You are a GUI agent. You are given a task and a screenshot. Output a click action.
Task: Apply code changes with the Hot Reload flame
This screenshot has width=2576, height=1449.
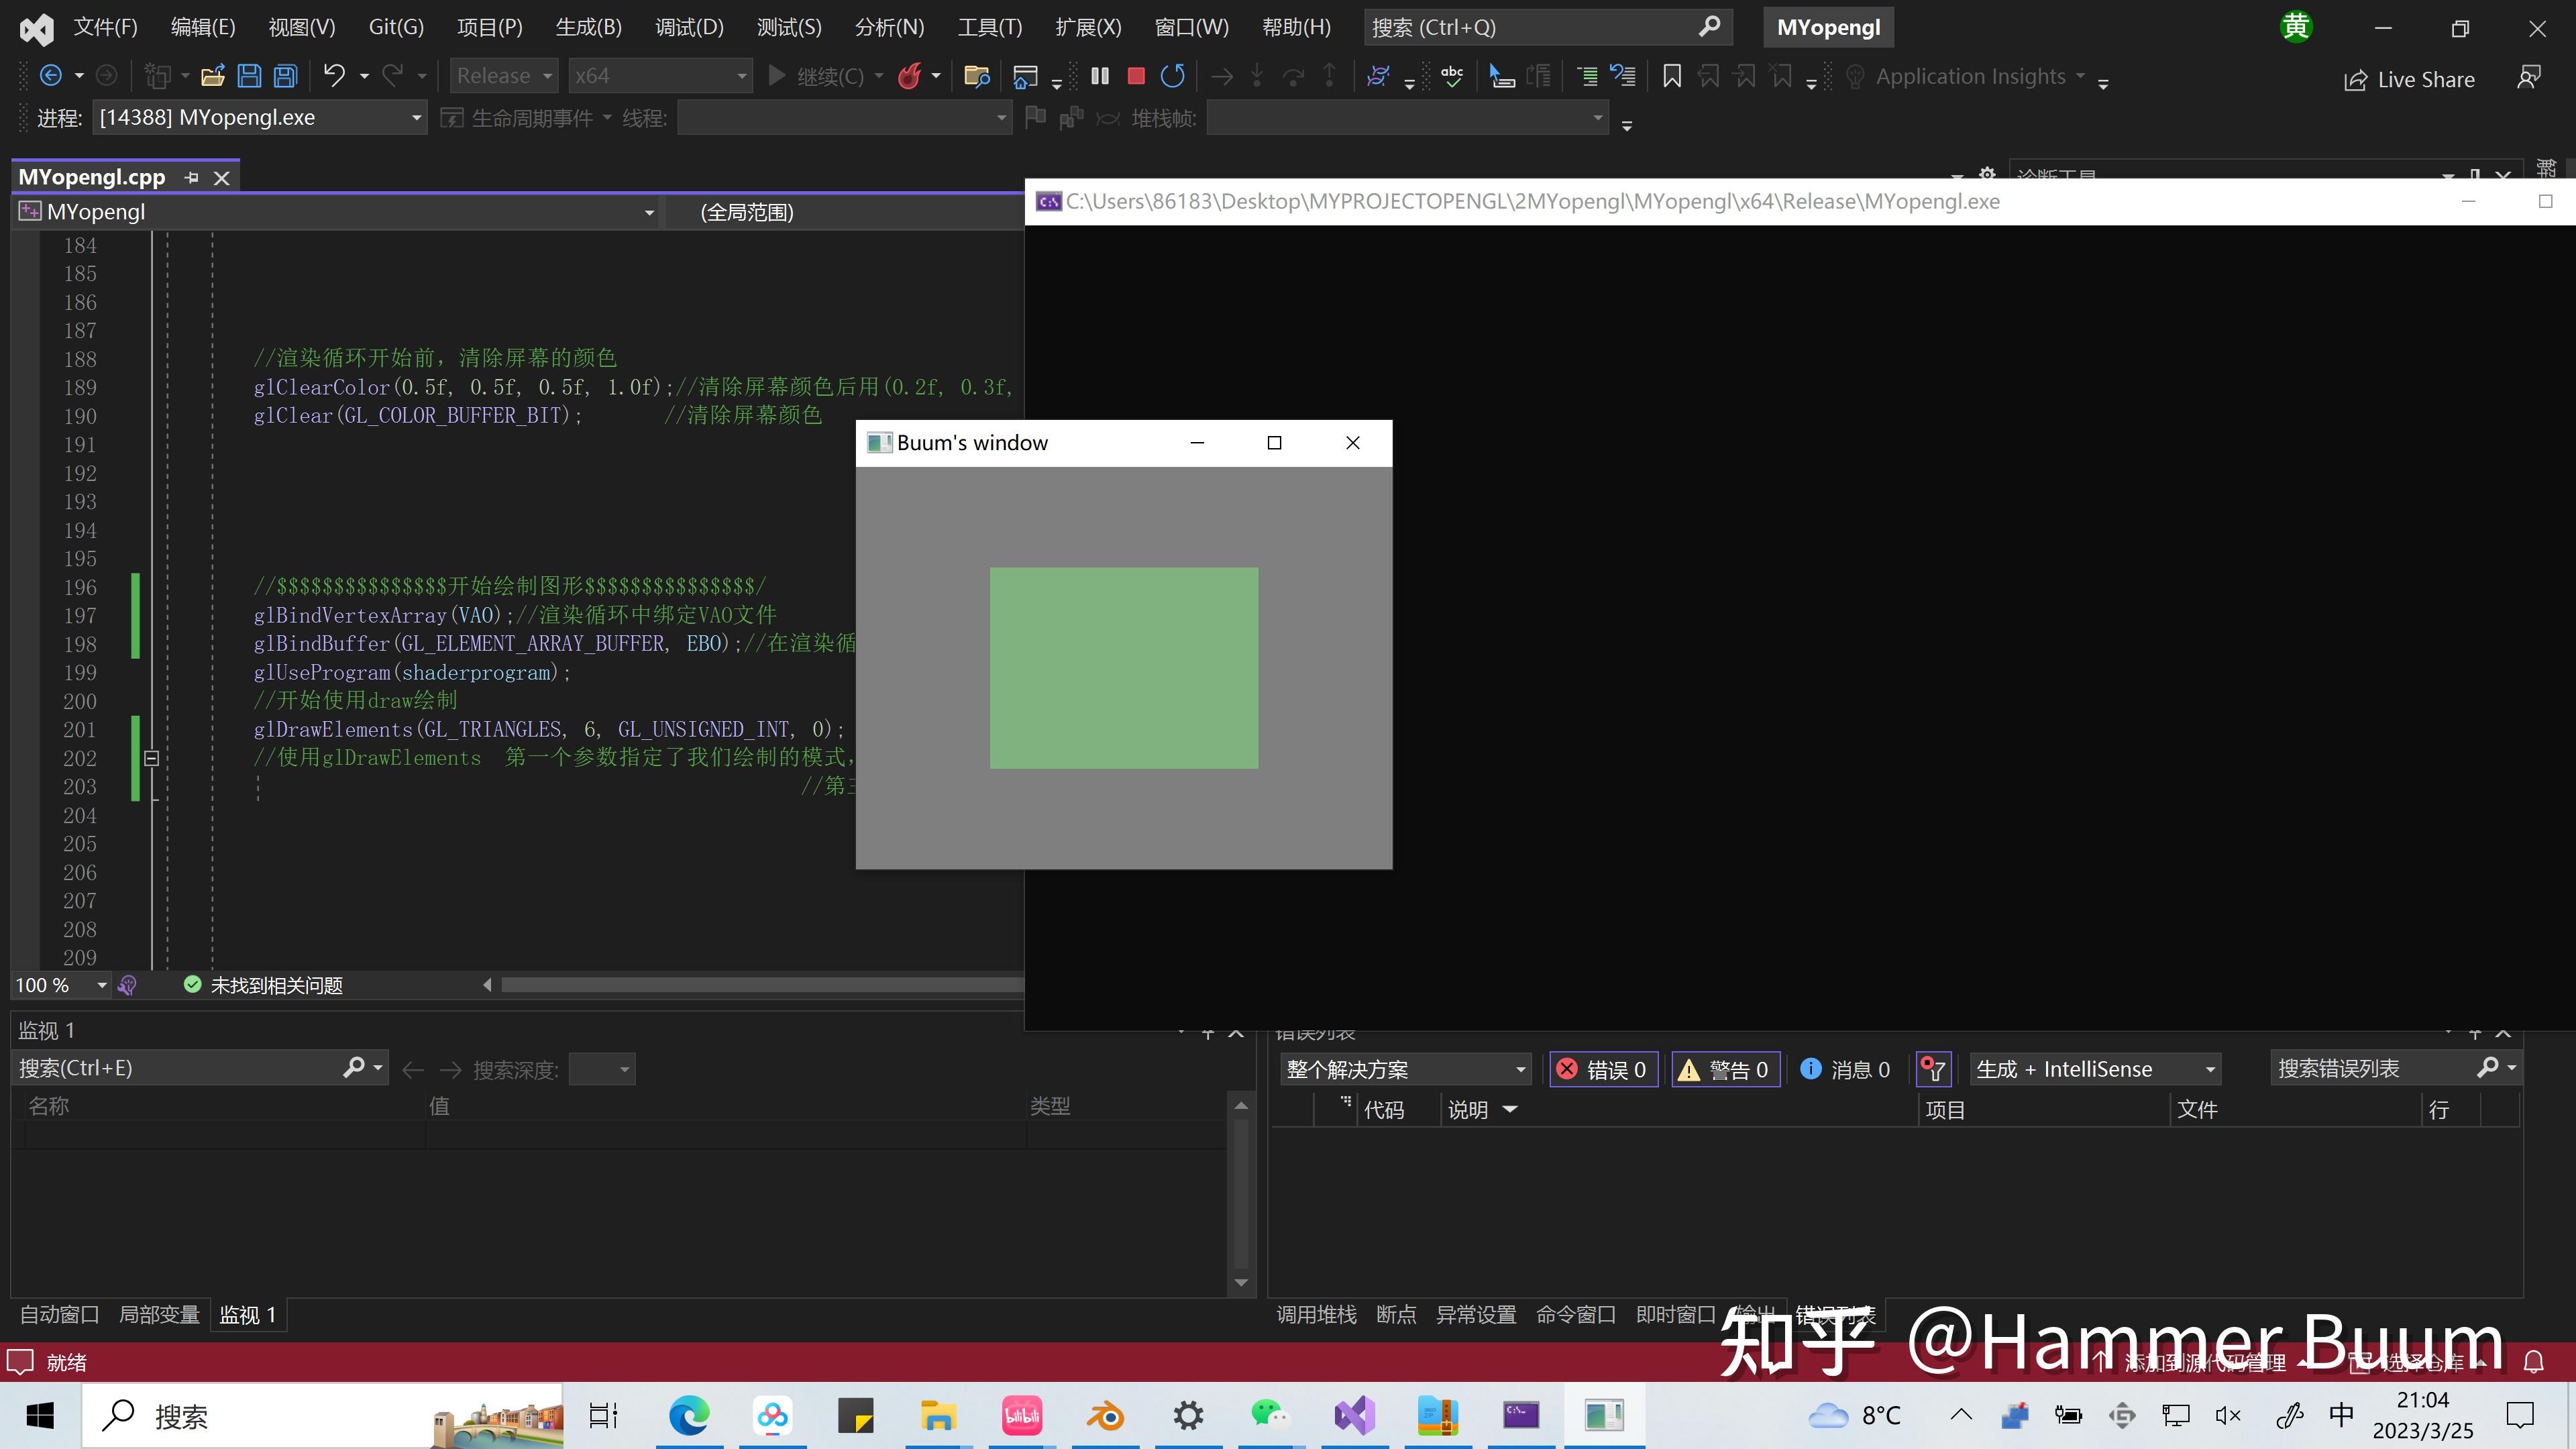point(910,75)
